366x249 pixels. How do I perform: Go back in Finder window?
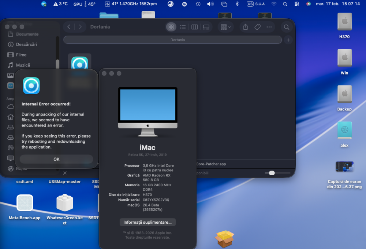pyautogui.click(x=69, y=27)
